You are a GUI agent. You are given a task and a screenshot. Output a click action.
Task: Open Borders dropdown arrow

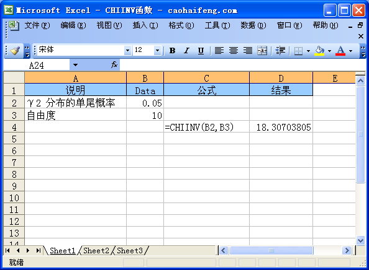click(x=308, y=51)
